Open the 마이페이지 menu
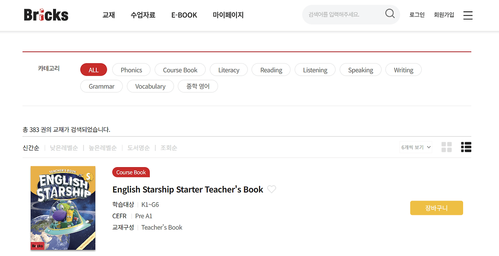The image size is (499, 256). pyautogui.click(x=228, y=15)
